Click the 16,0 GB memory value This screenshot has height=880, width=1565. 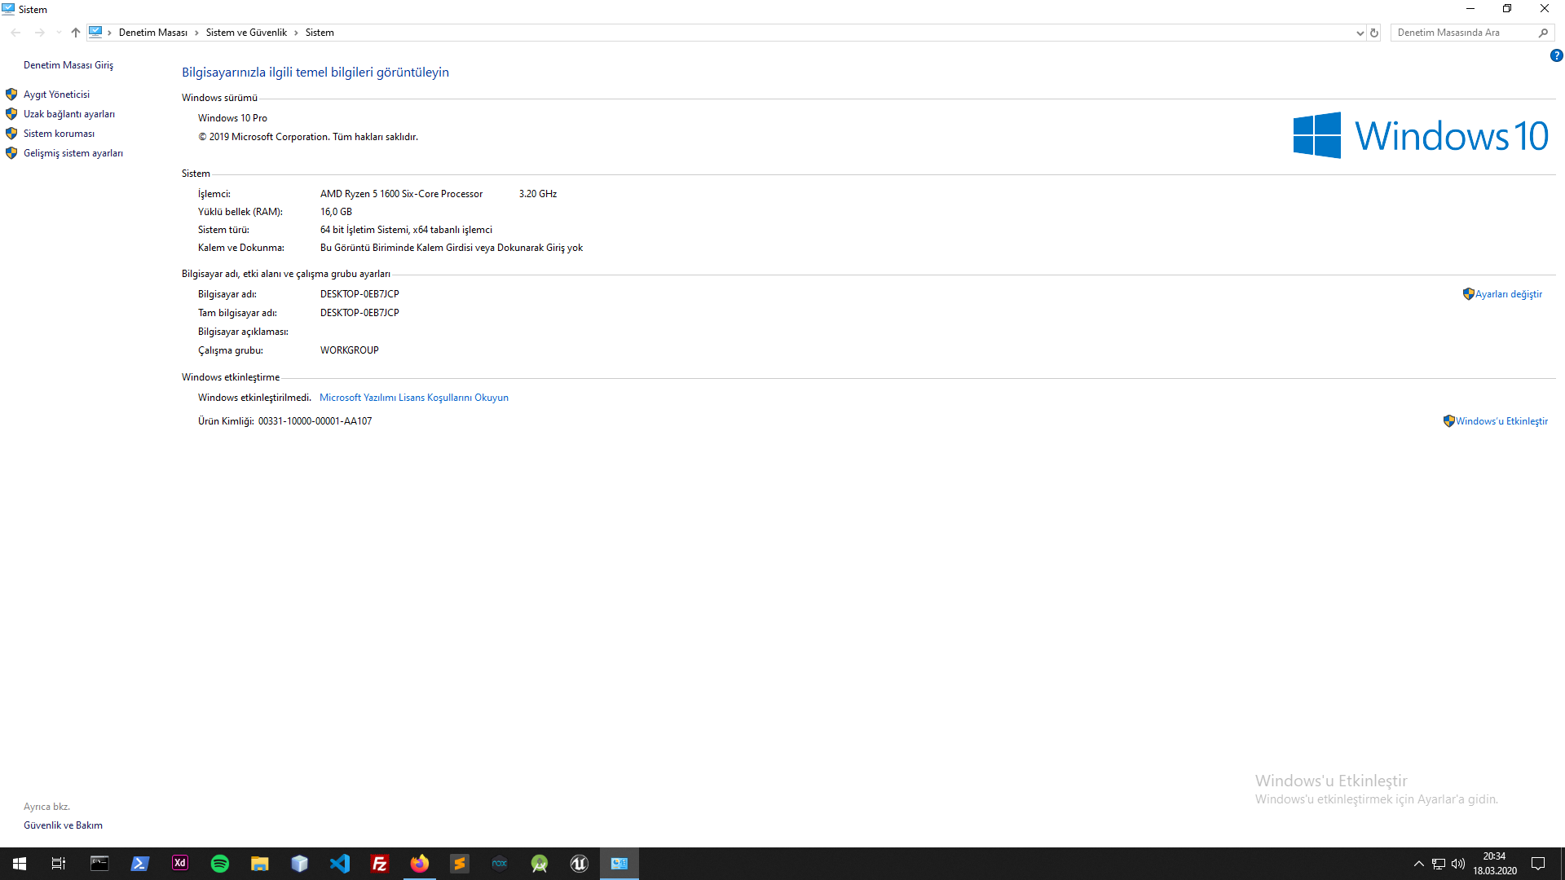point(336,212)
